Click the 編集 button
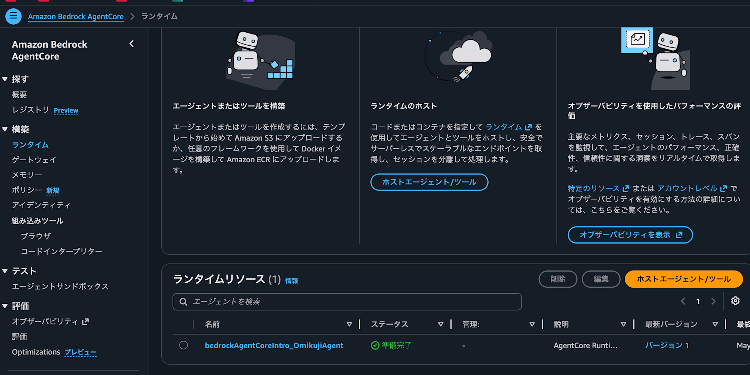The height and width of the screenshot is (375, 750). point(601,279)
